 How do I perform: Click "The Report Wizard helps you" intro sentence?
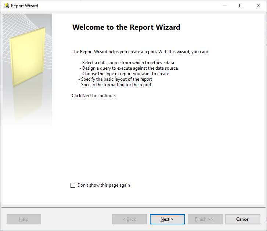click(140, 52)
